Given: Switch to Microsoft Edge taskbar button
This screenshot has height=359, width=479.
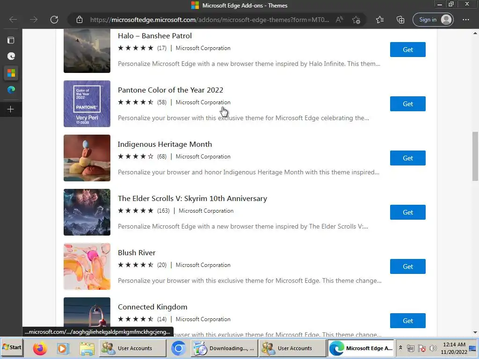Looking at the screenshot, I should pyautogui.click(x=361, y=348).
